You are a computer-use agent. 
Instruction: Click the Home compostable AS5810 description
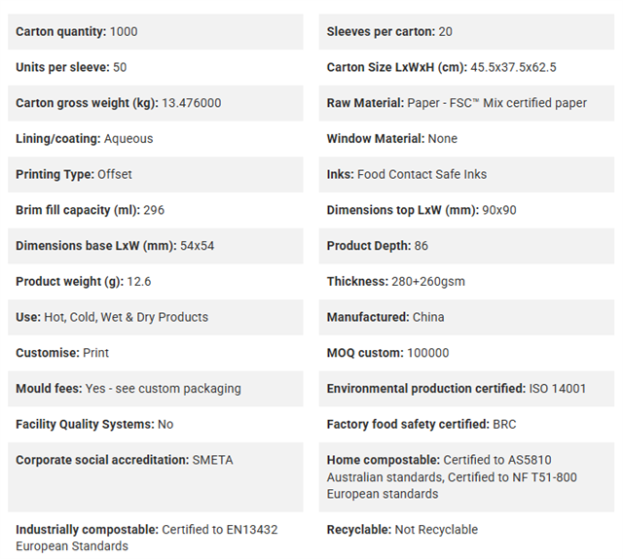[x=452, y=477]
